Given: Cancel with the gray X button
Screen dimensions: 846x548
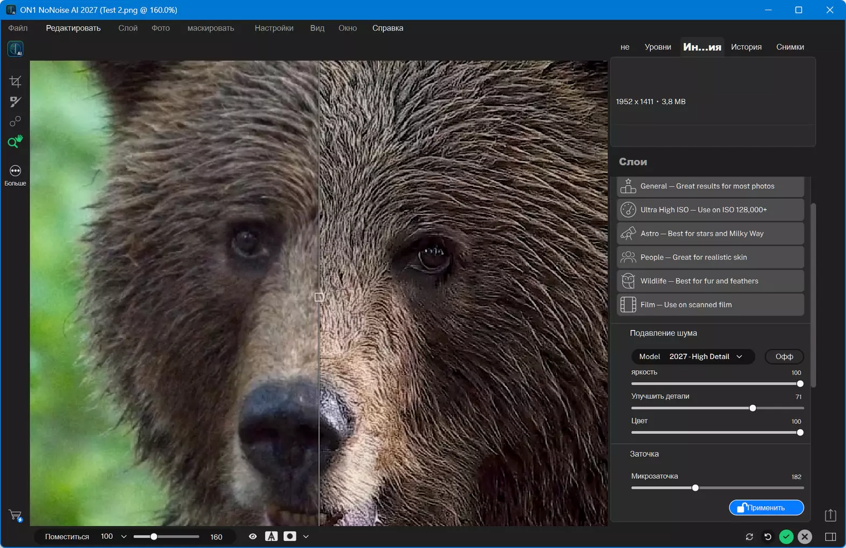Looking at the screenshot, I should click(x=805, y=537).
